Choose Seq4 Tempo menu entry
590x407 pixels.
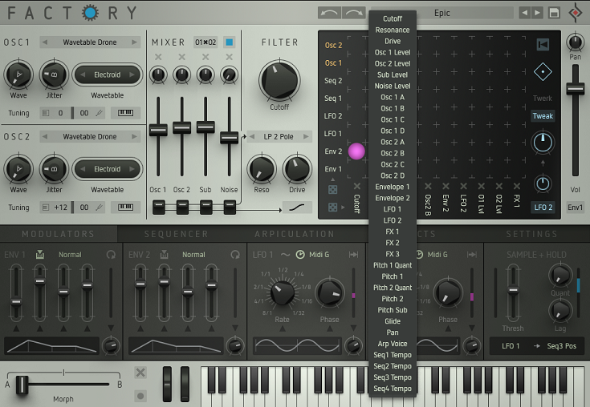393,389
